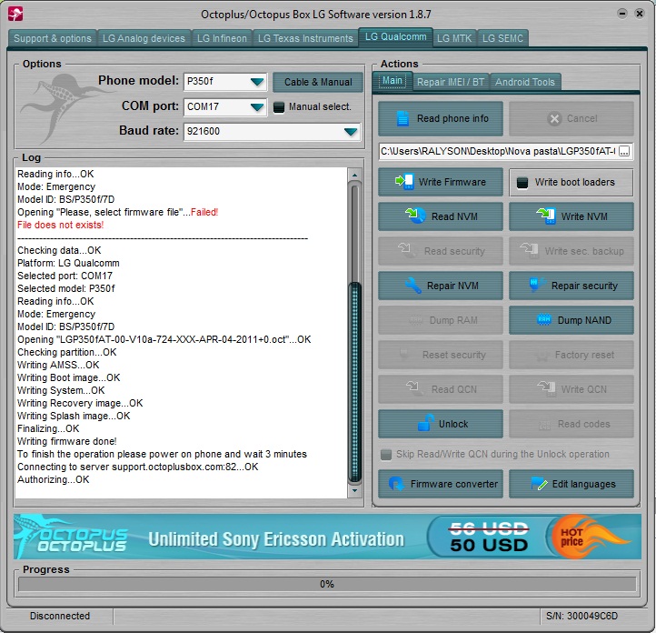Expand the Baud rate dropdown
The width and height of the screenshot is (656, 633).
(351, 132)
